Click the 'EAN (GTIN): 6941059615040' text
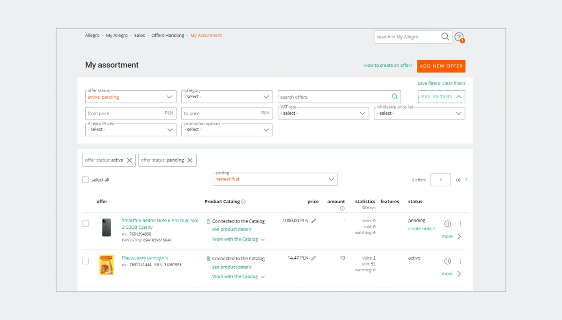562x320 pixels. 147,240
